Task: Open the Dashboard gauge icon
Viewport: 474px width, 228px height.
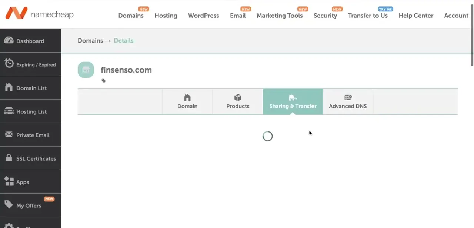Action: [9, 40]
